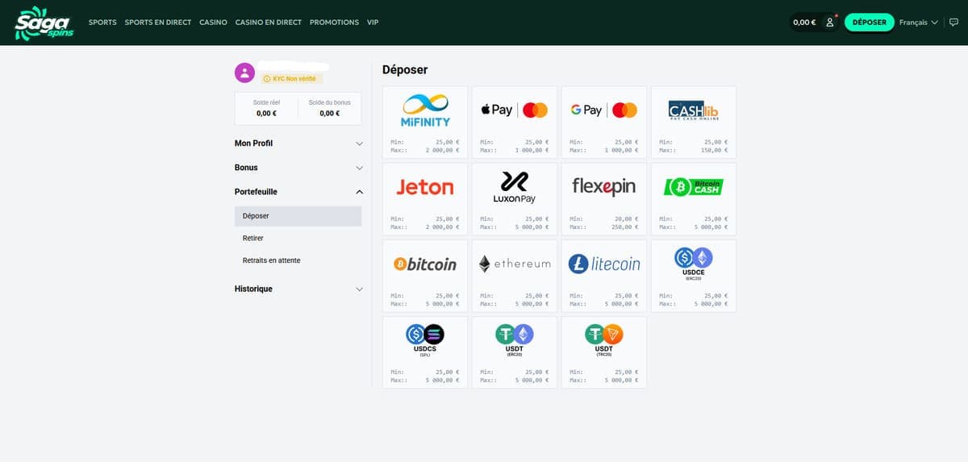Open the Casino menu item
Screen dimensions: 968x462
click(x=213, y=23)
